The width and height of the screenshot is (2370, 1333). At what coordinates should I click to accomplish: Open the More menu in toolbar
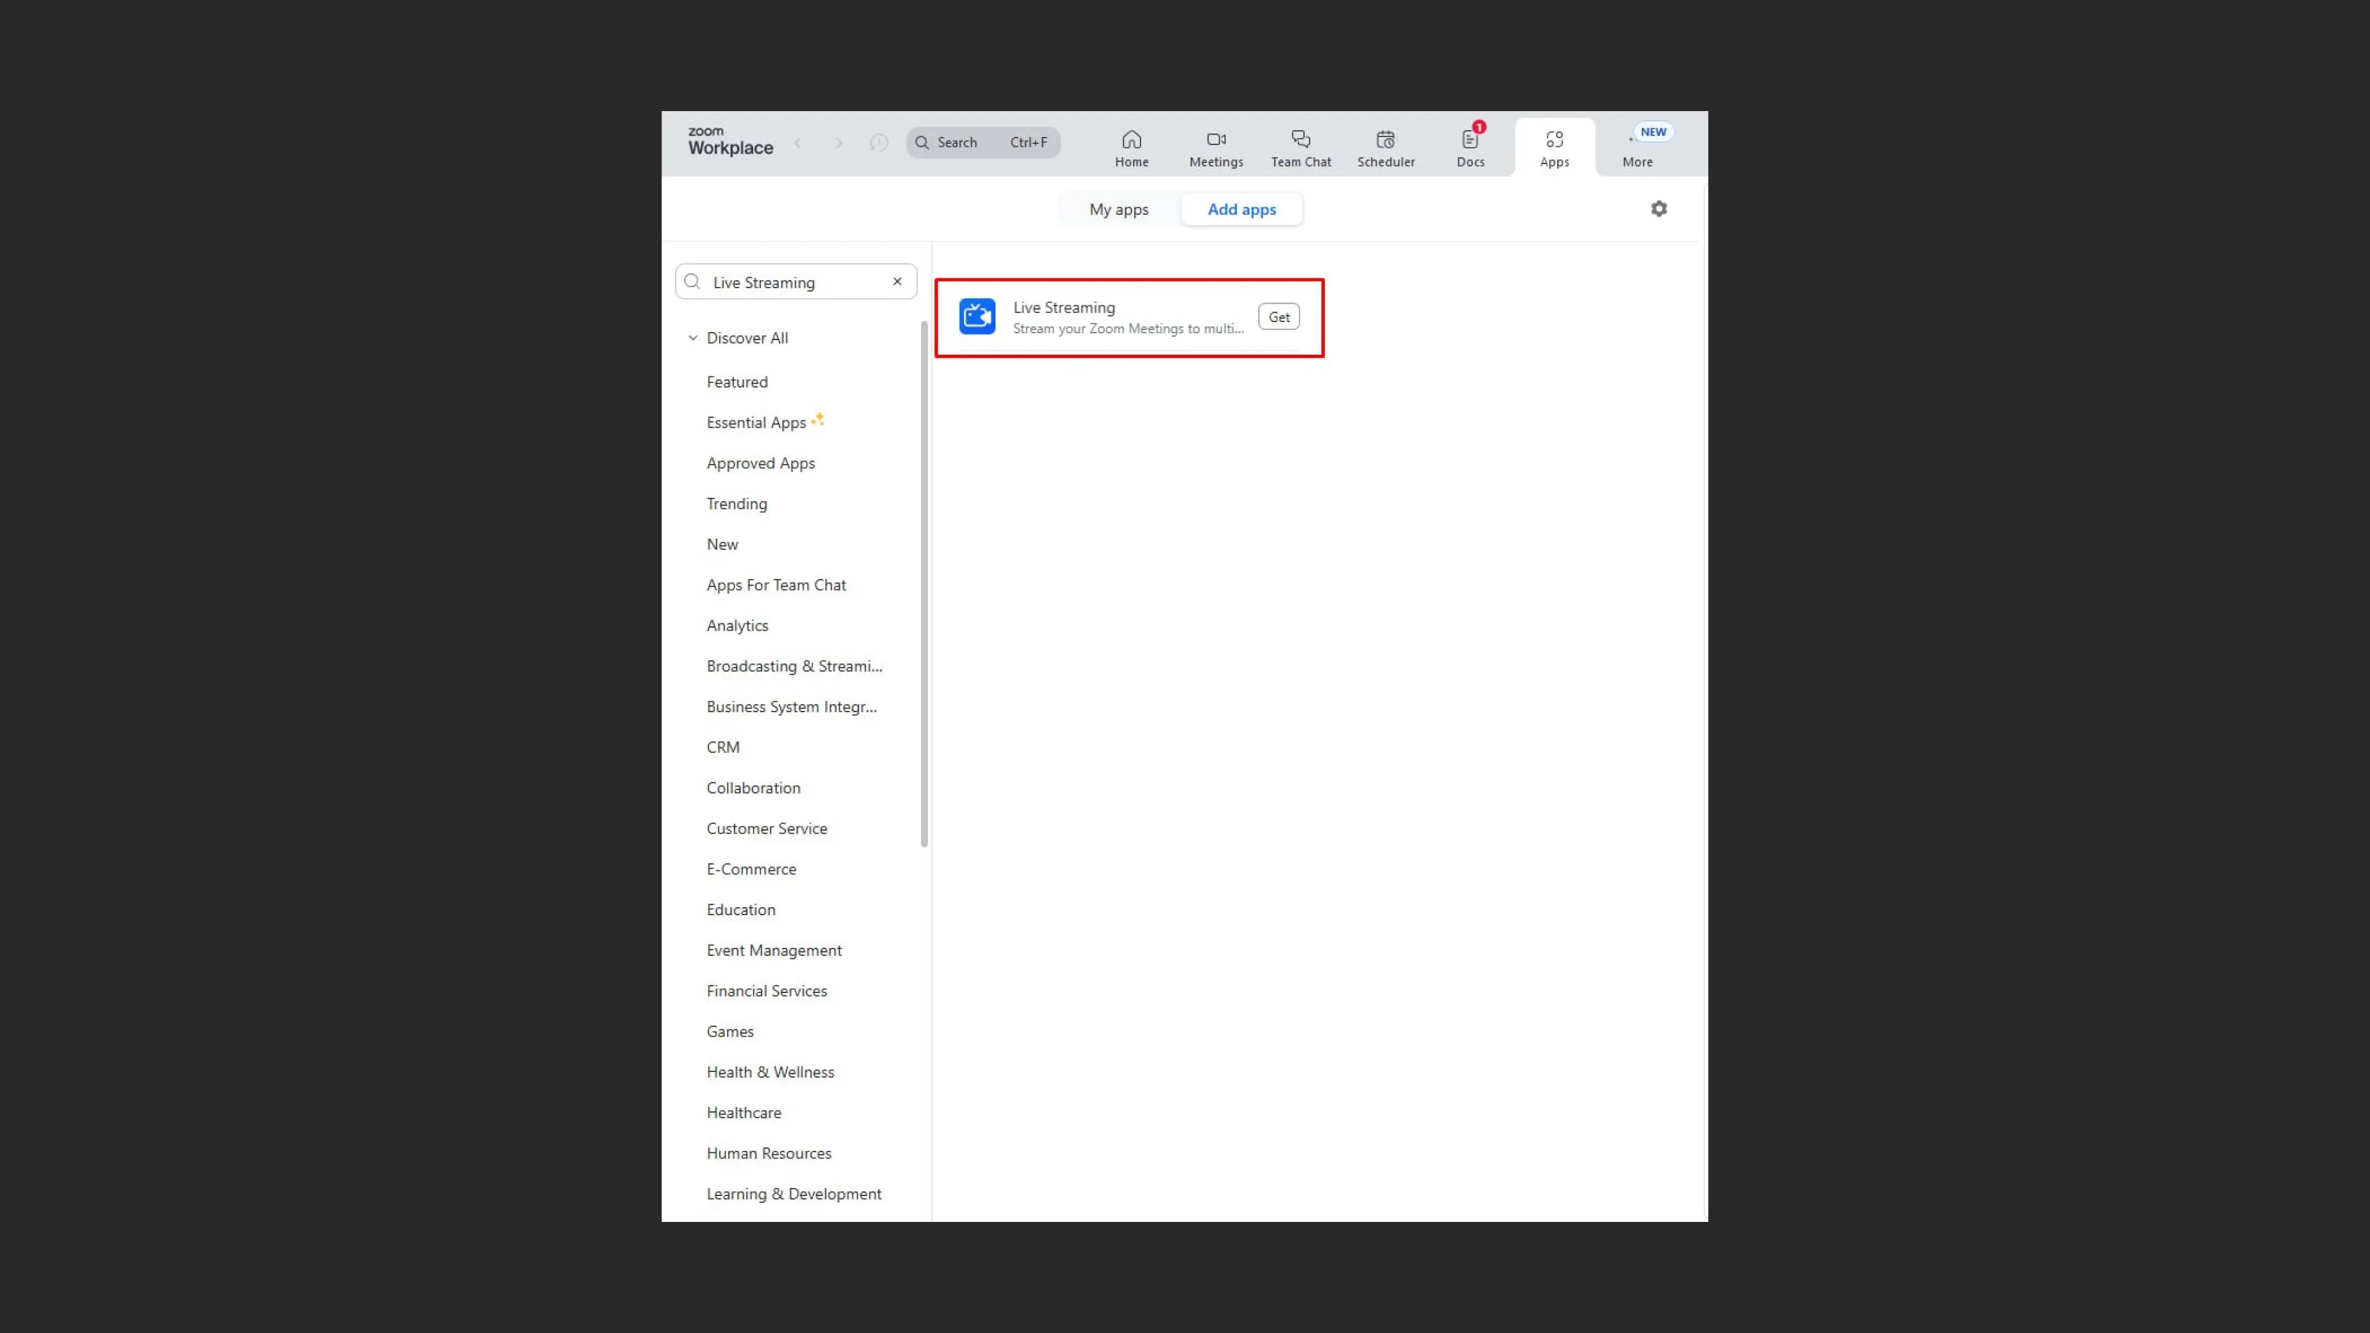click(1637, 147)
